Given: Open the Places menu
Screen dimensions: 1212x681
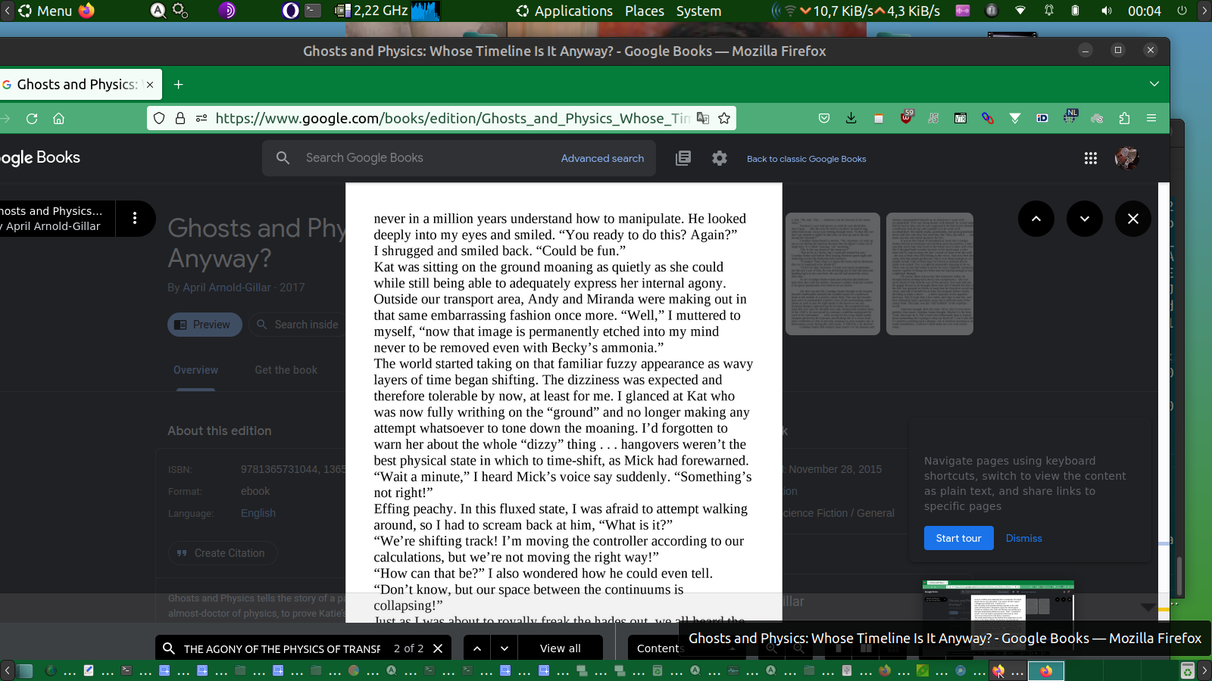Looking at the screenshot, I should click(x=645, y=11).
